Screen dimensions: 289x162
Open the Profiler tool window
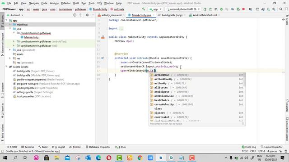click(x=75, y=147)
